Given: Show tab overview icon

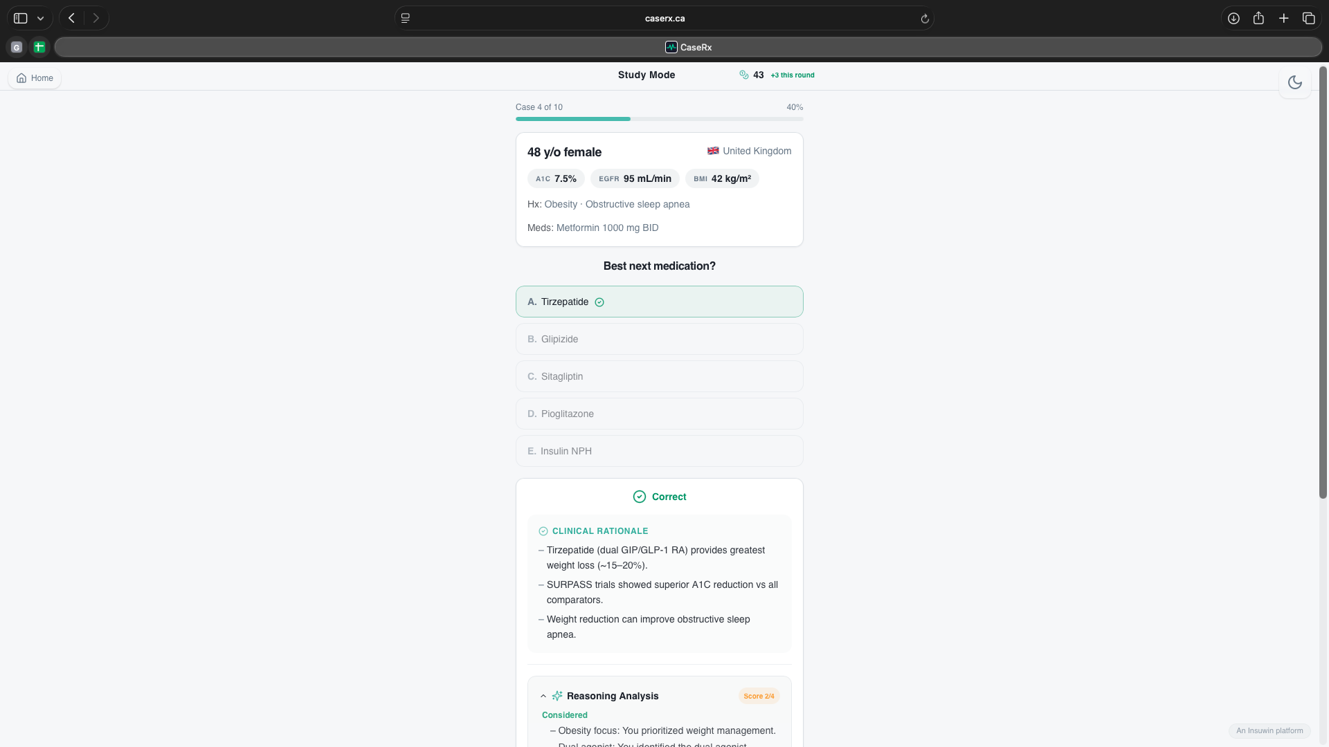Looking at the screenshot, I should tap(1308, 19).
